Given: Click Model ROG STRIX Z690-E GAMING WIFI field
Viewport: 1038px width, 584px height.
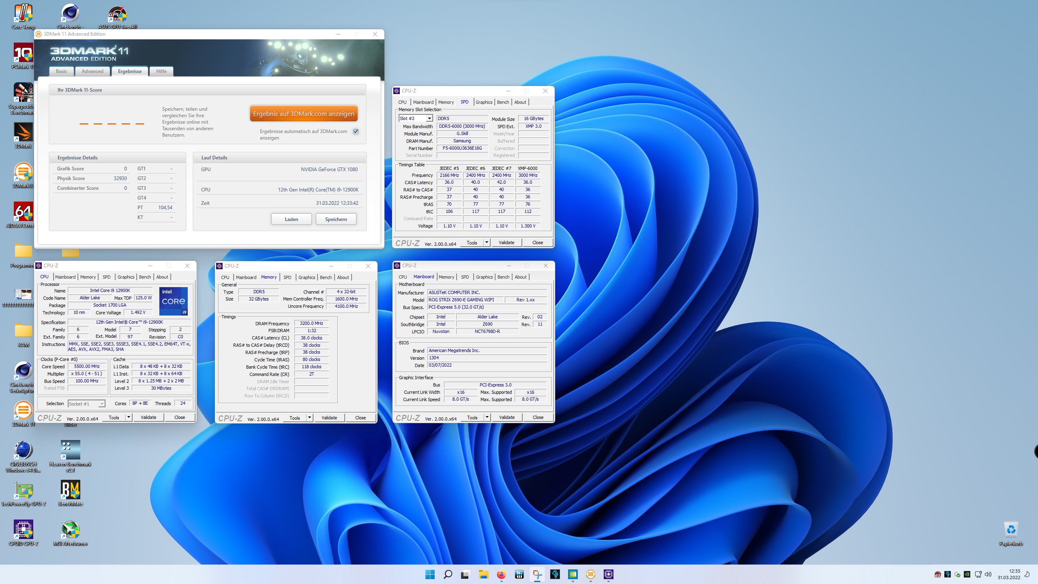Looking at the screenshot, I should (x=465, y=300).
